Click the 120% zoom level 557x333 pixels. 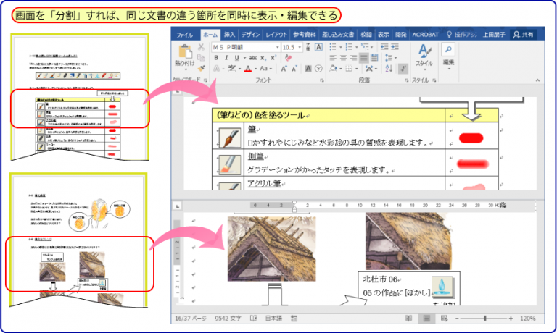pyautogui.click(x=527, y=319)
